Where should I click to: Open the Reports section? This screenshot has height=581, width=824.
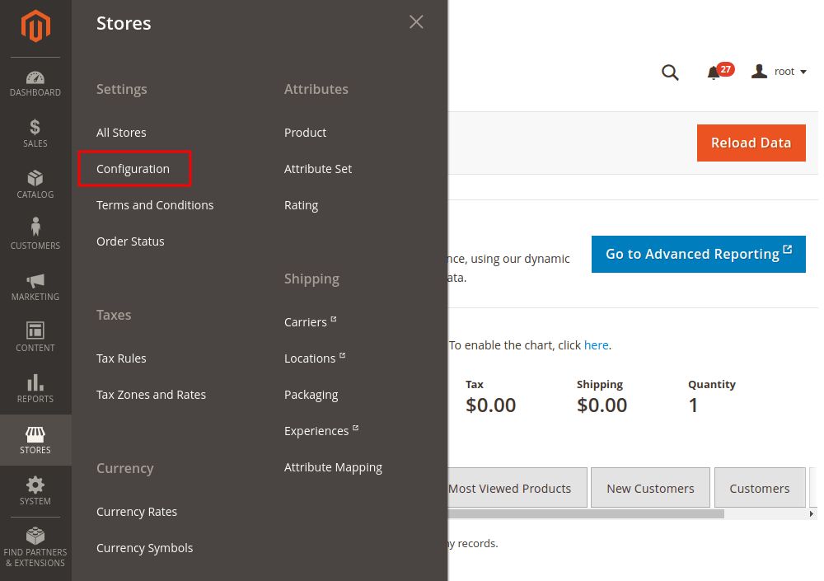click(35, 389)
